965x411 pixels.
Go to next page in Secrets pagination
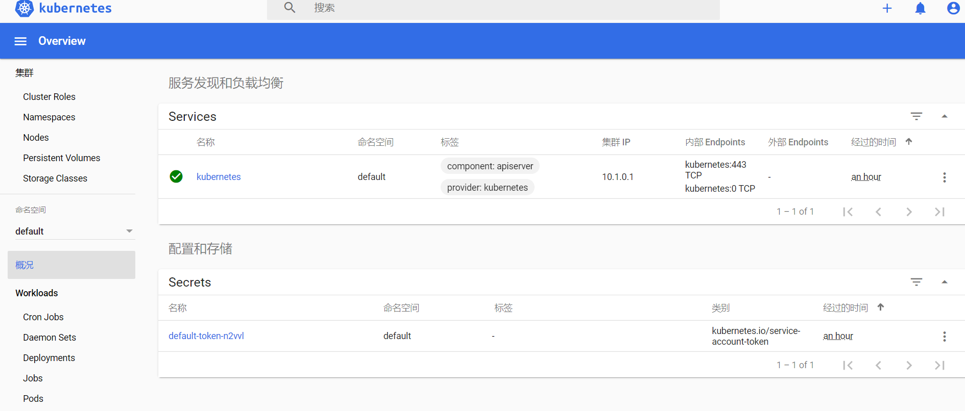click(x=909, y=365)
